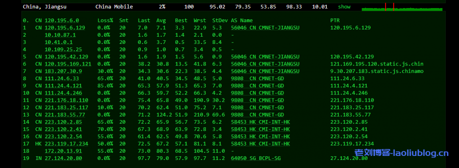This screenshot has height=168, width=459.
Task: Select the China, Jiangsu location row
Action: click(x=233, y=7)
